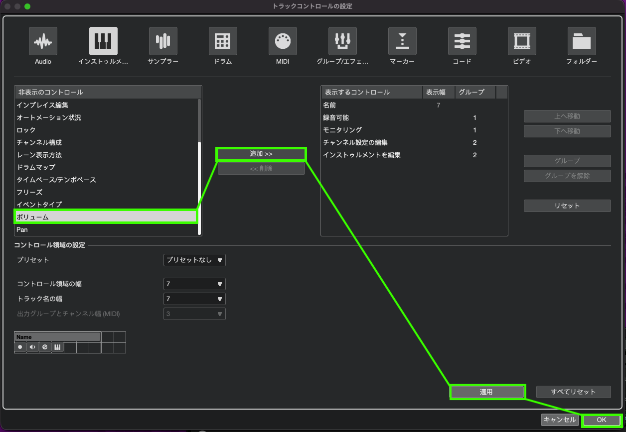Select 録音可能 in visible controls list
The height and width of the screenshot is (432, 626).
pos(336,118)
